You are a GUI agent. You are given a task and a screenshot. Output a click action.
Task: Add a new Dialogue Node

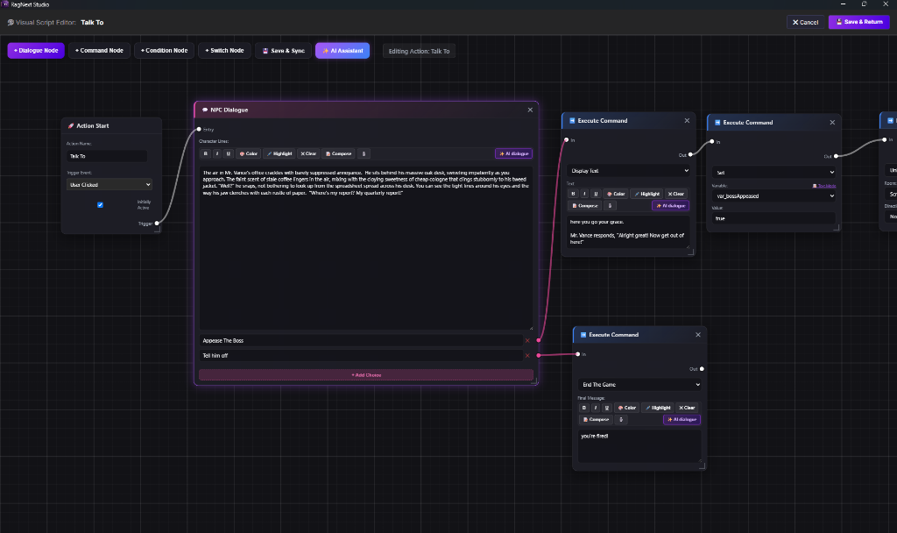[36, 50]
